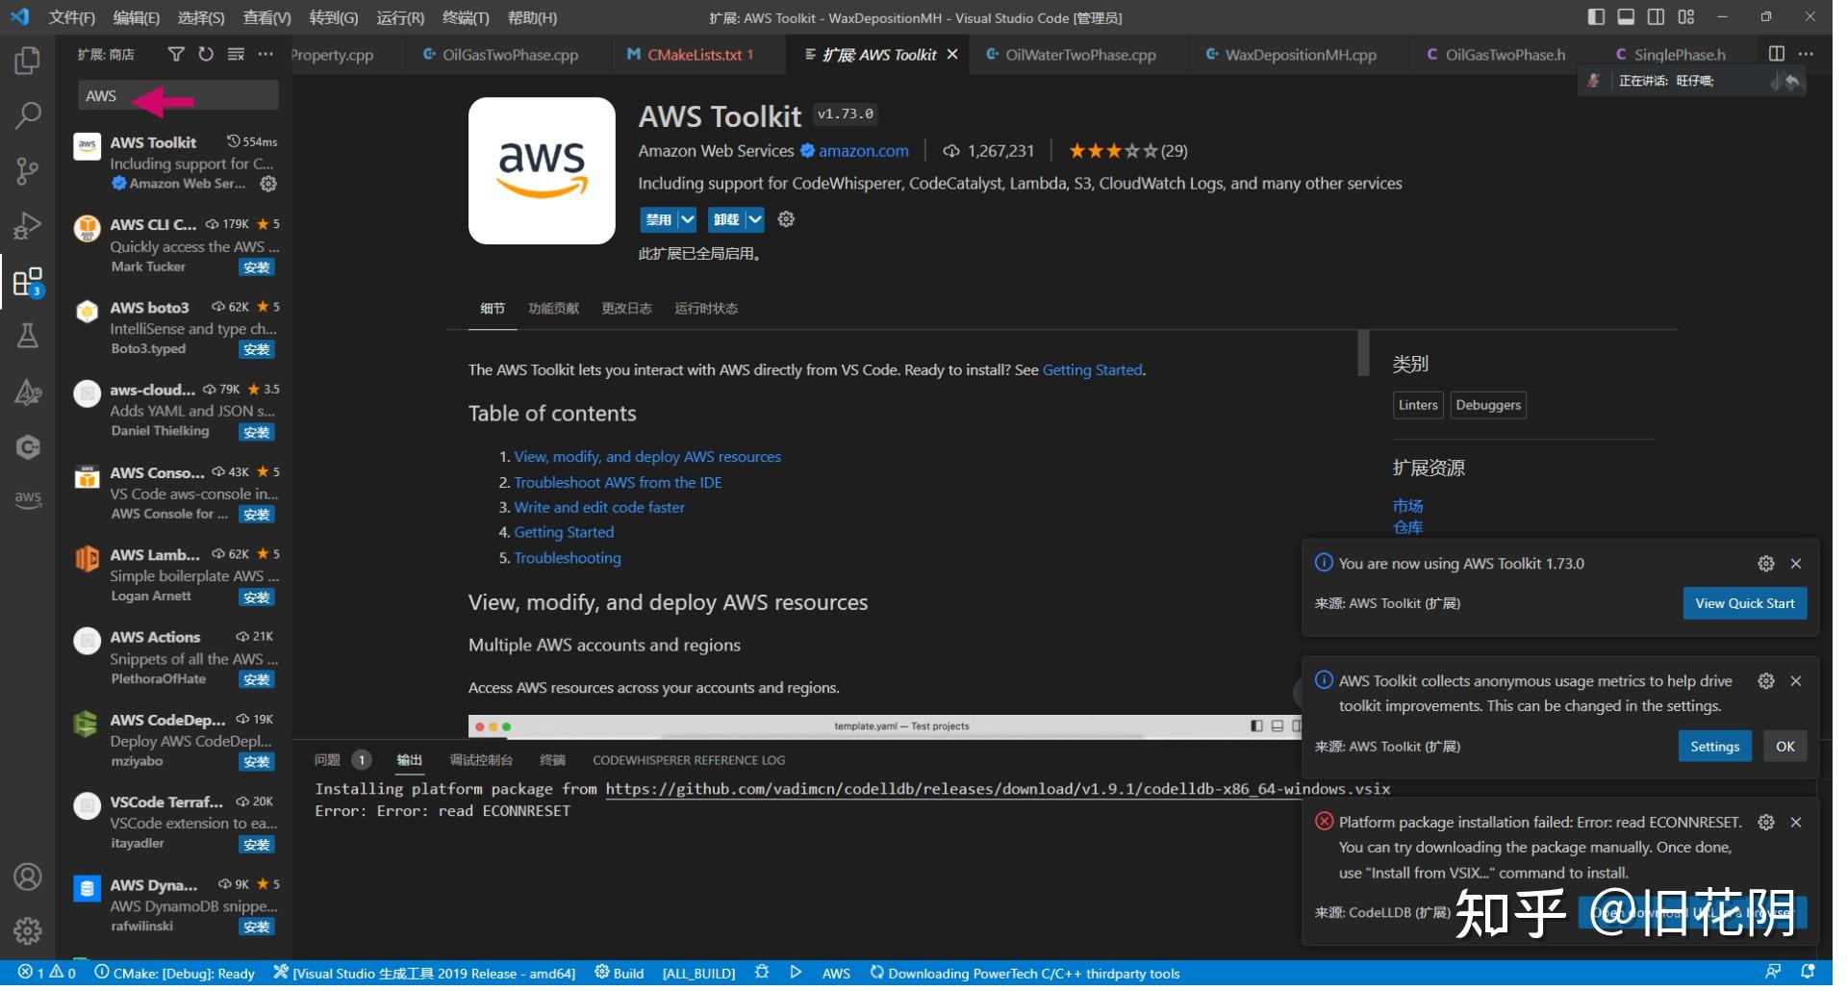
Task: Open the Run and Debug view
Action: tap(27, 225)
